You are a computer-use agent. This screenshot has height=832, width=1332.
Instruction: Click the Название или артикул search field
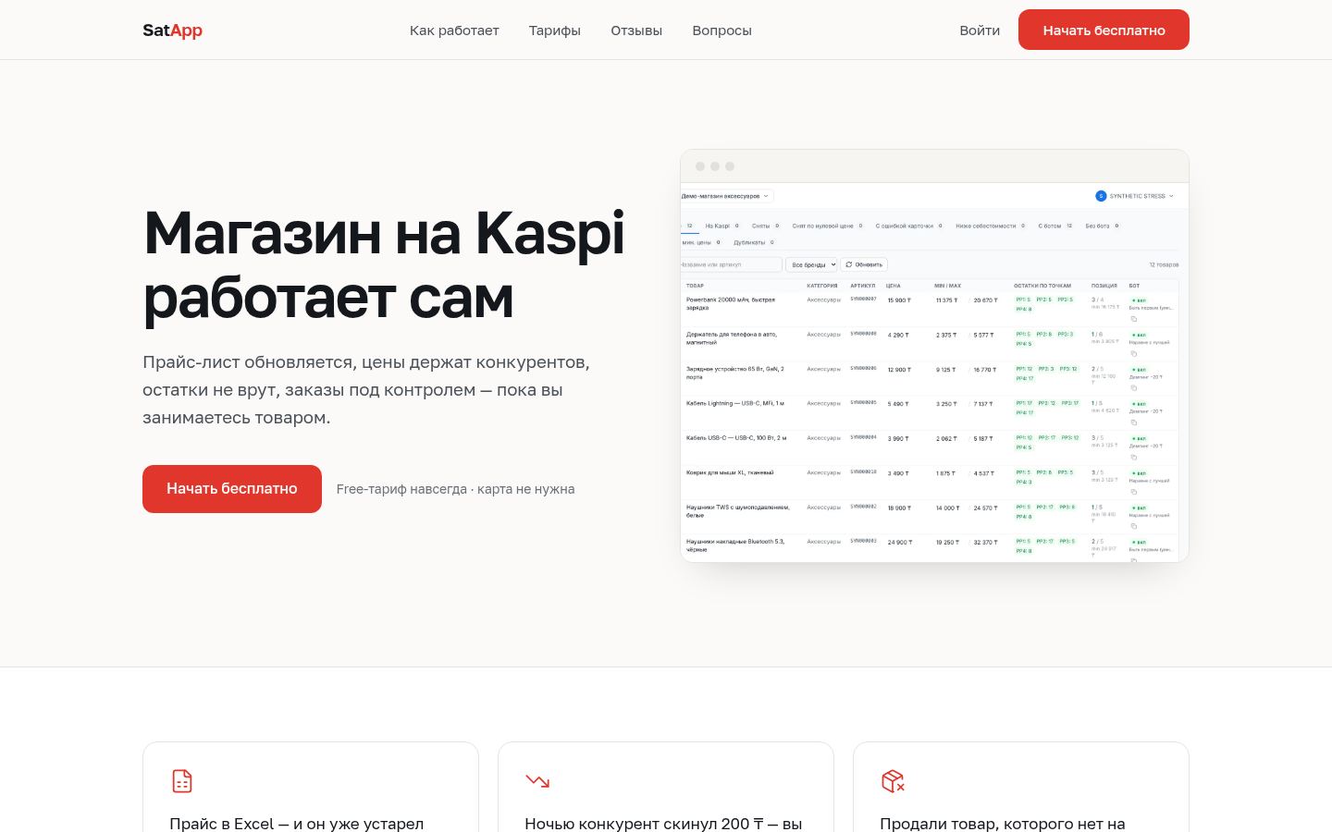(x=732, y=264)
